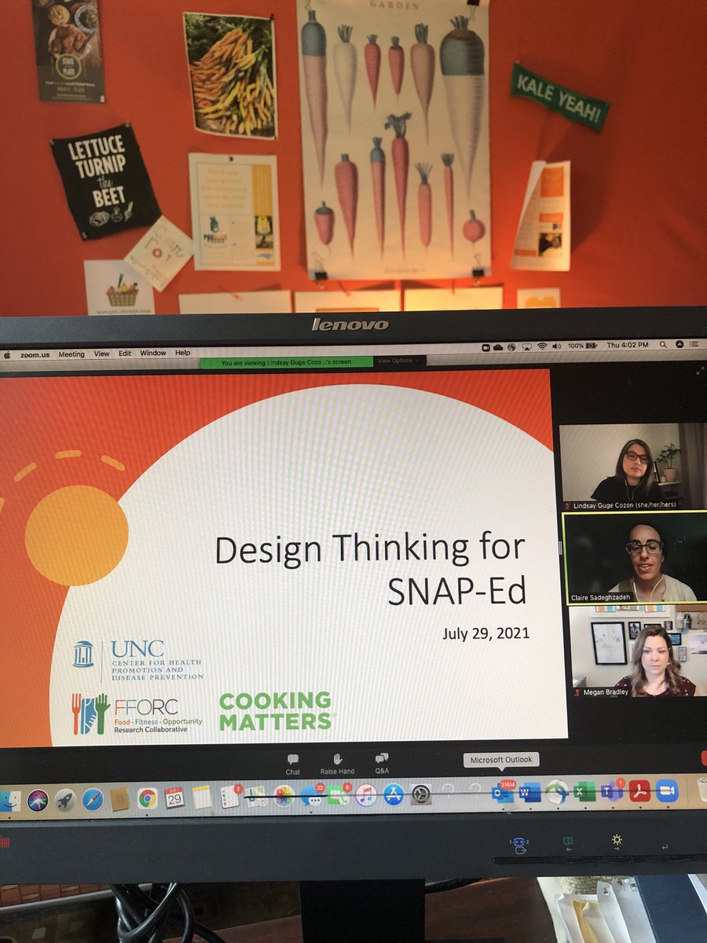Image resolution: width=707 pixels, height=943 pixels.
Task: Open the Q&A panel
Action: click(382, 764)
